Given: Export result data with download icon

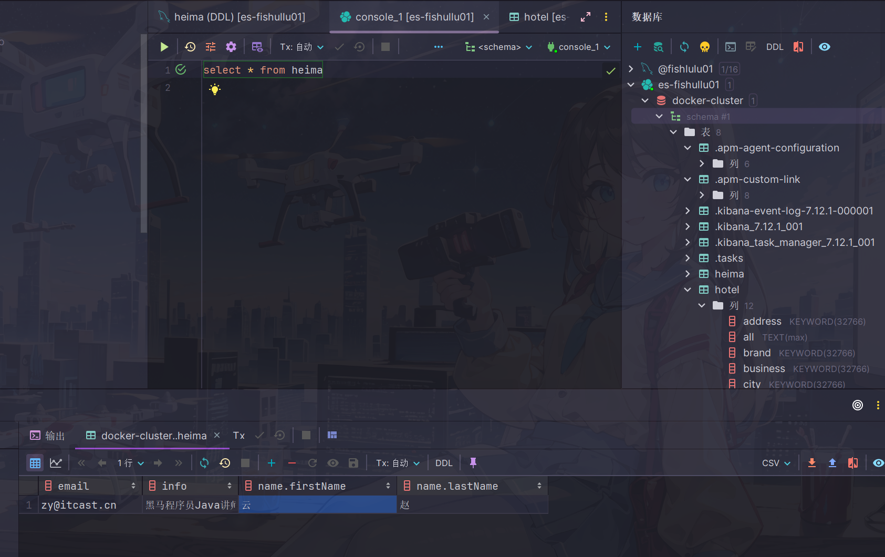Looking at the screenshot, I should click(812, 463).
